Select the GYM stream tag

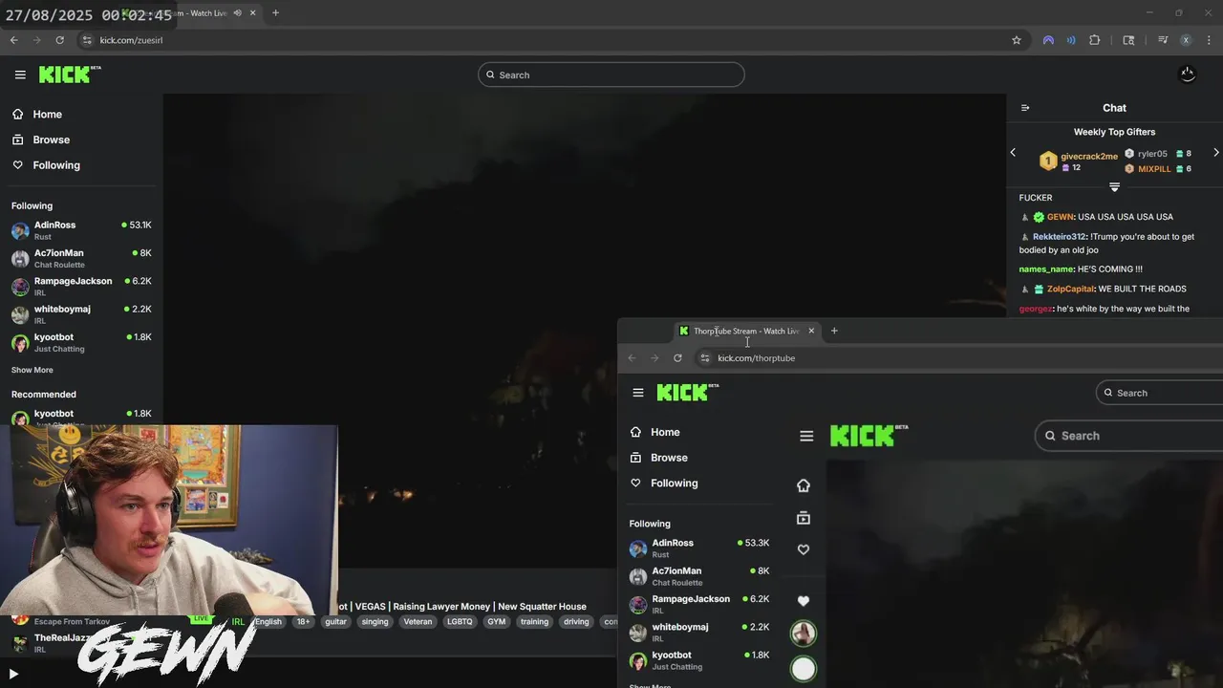[496, 621]
